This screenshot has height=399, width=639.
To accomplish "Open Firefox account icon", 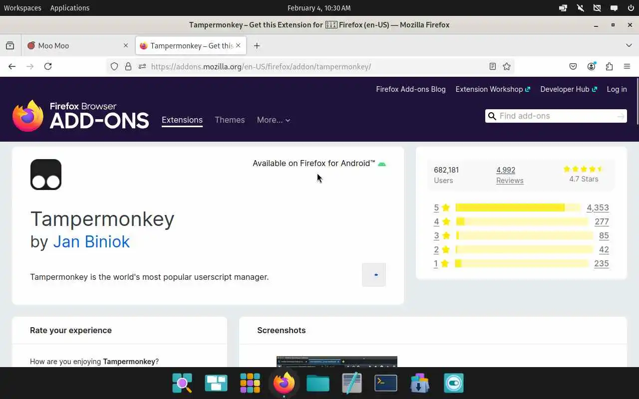I will [591, 66].
